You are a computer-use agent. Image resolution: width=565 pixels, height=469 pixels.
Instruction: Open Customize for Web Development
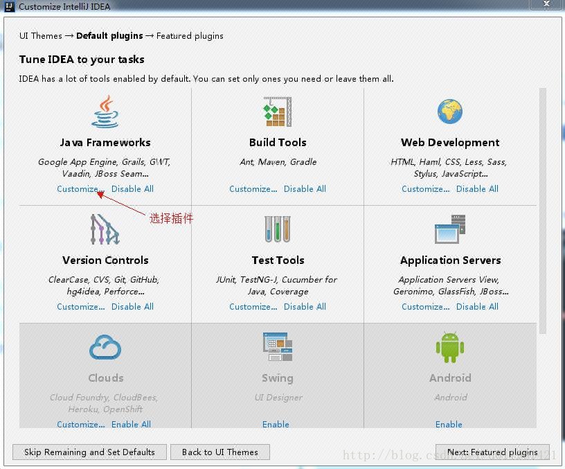click(426, 189)
